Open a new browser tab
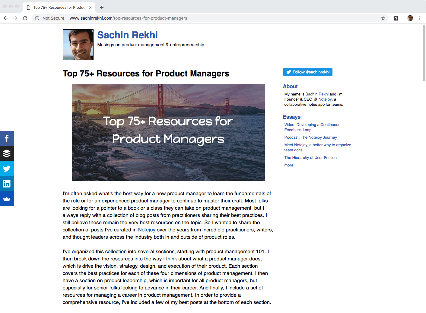426x313 pixels. point(102,8)
